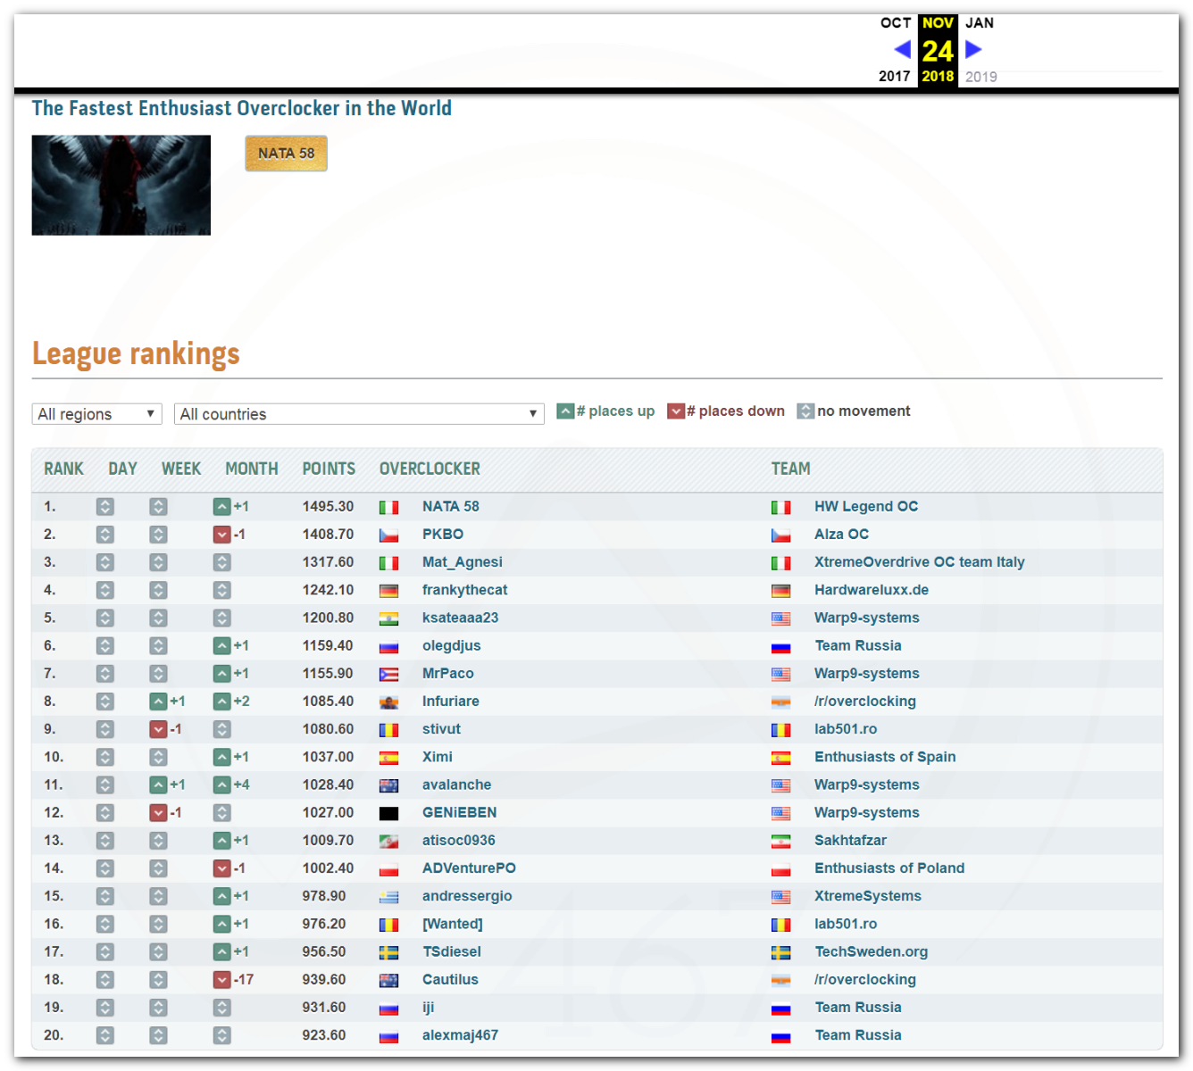Click Puerto Rico flag beside MrPaco

point(388,675)
